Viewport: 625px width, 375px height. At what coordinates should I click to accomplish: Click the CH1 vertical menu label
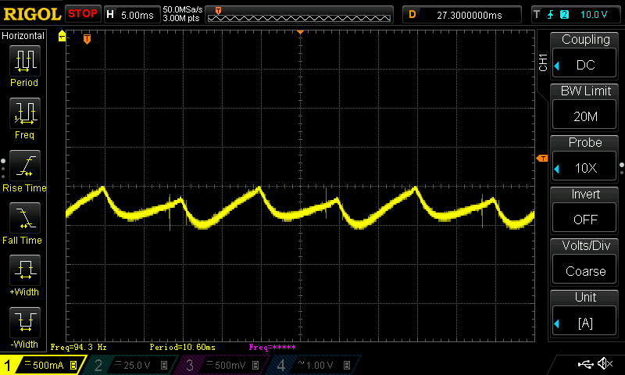pyautogui.click(x=543, y=62)
